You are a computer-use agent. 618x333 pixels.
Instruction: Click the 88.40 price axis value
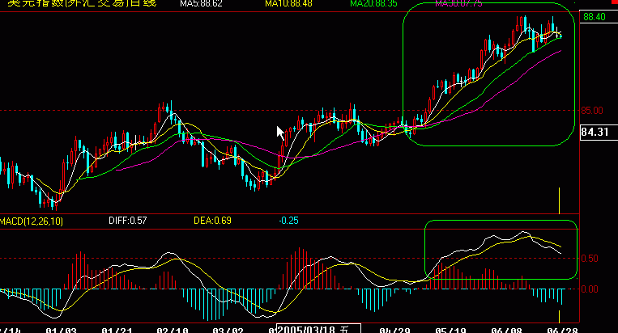(595, 17)
